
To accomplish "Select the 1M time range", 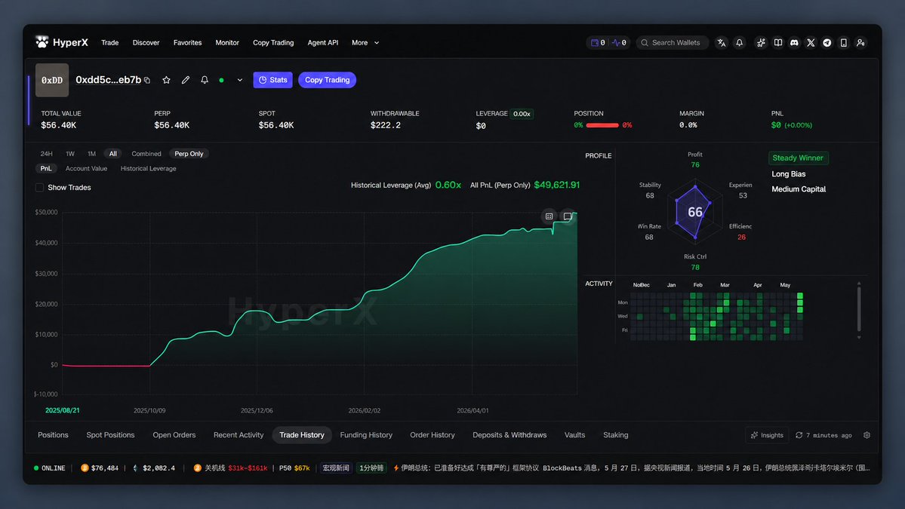I will (x=91, y=154).
